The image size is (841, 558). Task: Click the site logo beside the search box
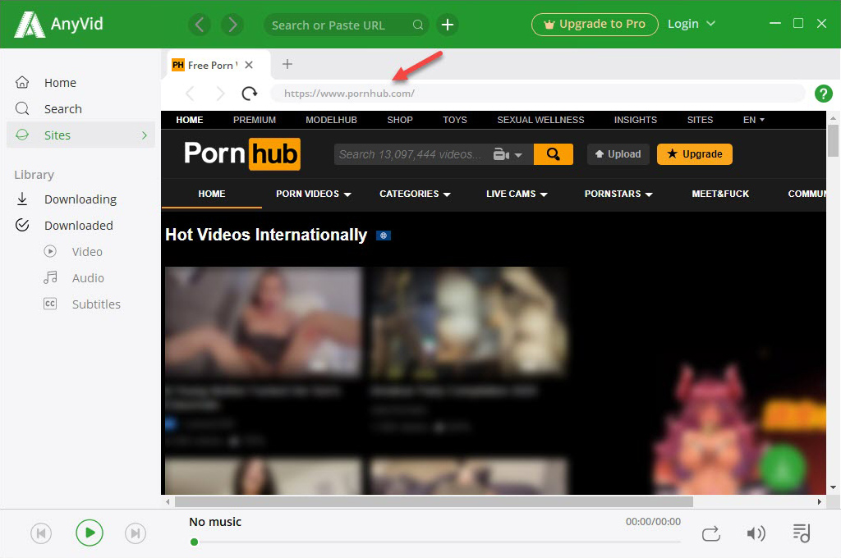242,153
